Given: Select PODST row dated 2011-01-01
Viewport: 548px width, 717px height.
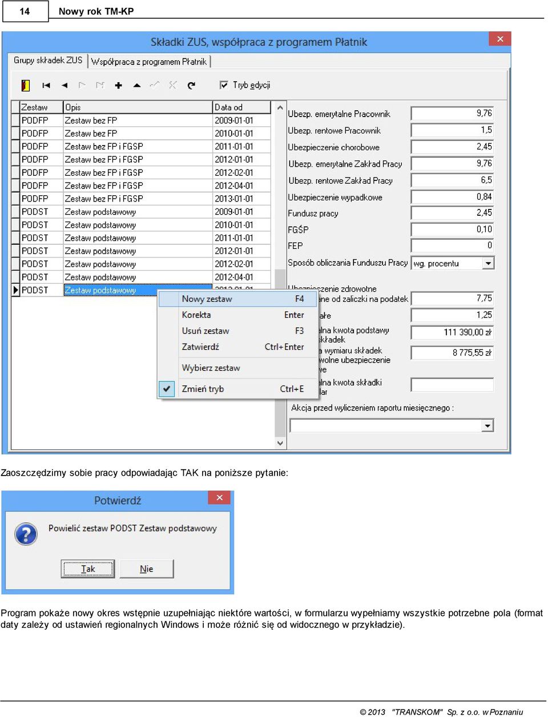Looking at the screenshot, I should 141,238.
